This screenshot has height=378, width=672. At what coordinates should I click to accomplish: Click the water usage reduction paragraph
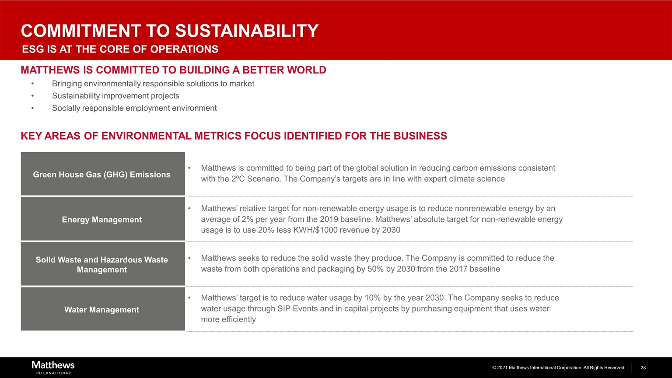tap(379, 308)
